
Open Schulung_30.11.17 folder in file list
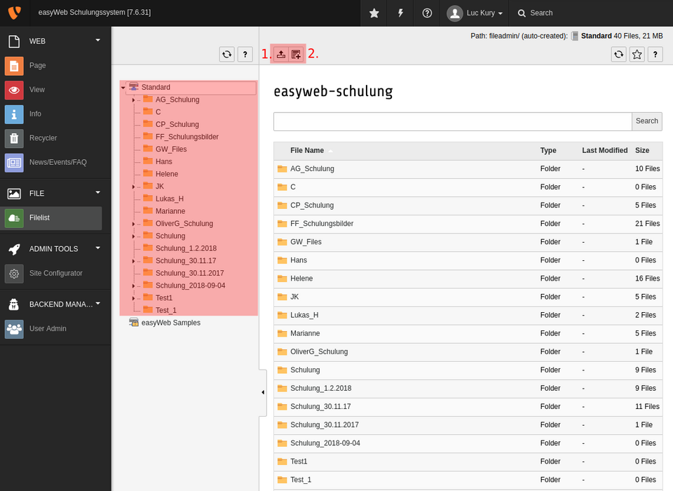pos(320,406)
